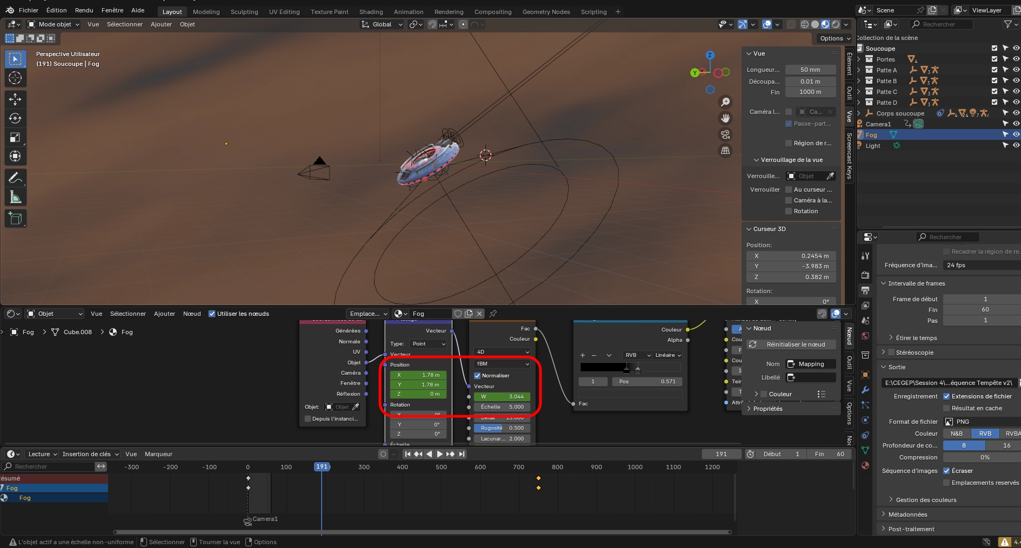
Task: Select the RVB color output button
Action: [985, 434]
